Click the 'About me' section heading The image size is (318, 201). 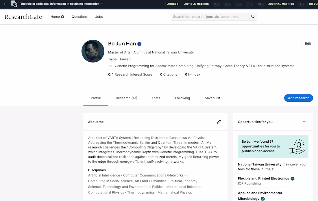pyautogui.click(x=96, y=122)
